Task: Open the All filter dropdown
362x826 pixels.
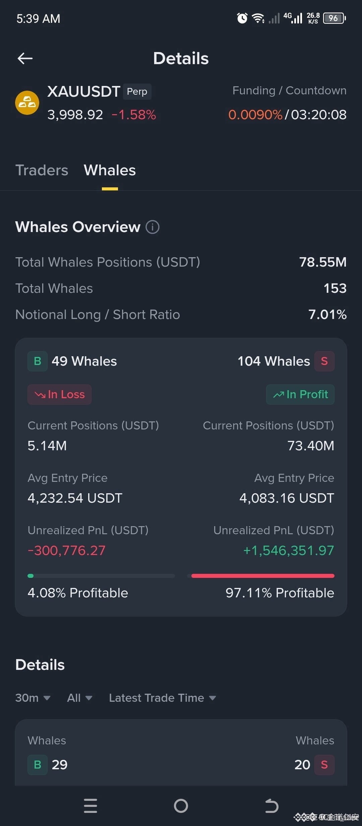Action: click(80, 698)
